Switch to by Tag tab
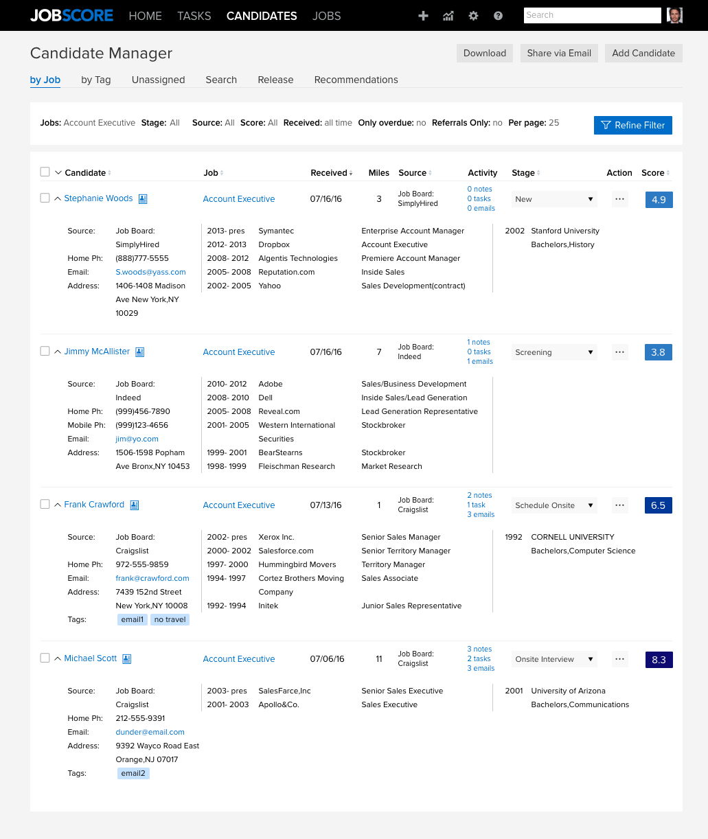Image resolution: width=708 pixels, height=839 pixels. point(96,80)
